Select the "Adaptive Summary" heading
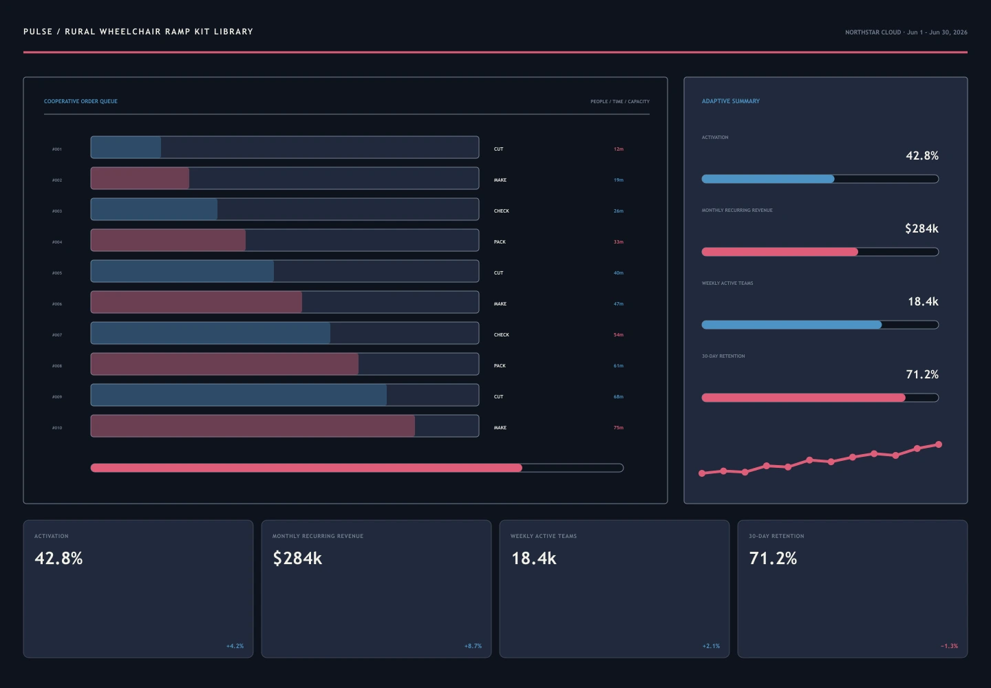Viewport: 991px width, 688px height. point(731,101)
